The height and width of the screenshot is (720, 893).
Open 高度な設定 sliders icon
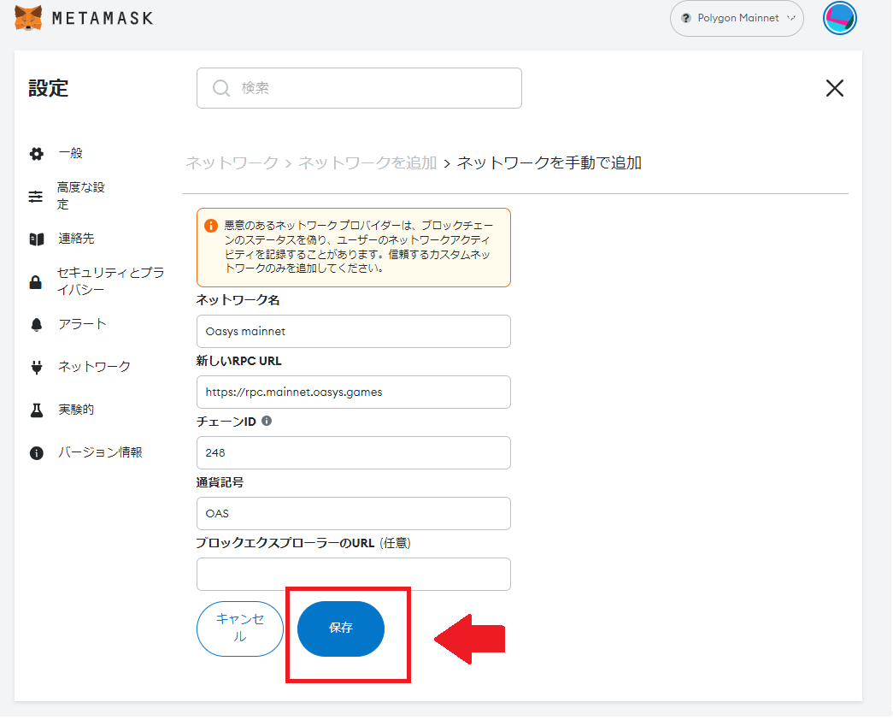35,196
